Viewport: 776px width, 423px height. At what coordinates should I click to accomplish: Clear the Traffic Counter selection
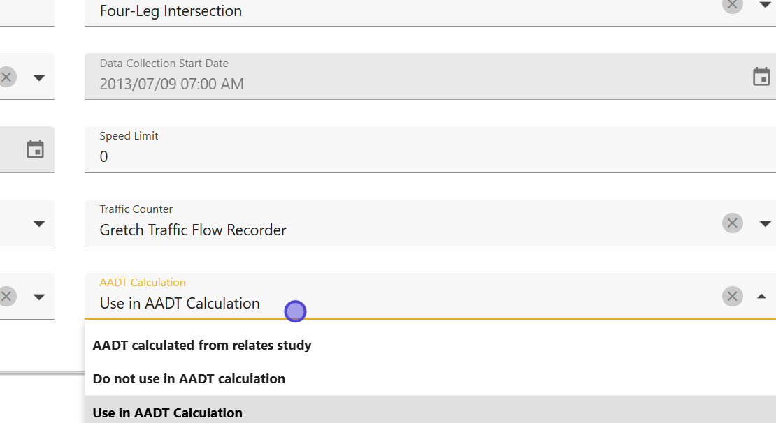[732, 223]
